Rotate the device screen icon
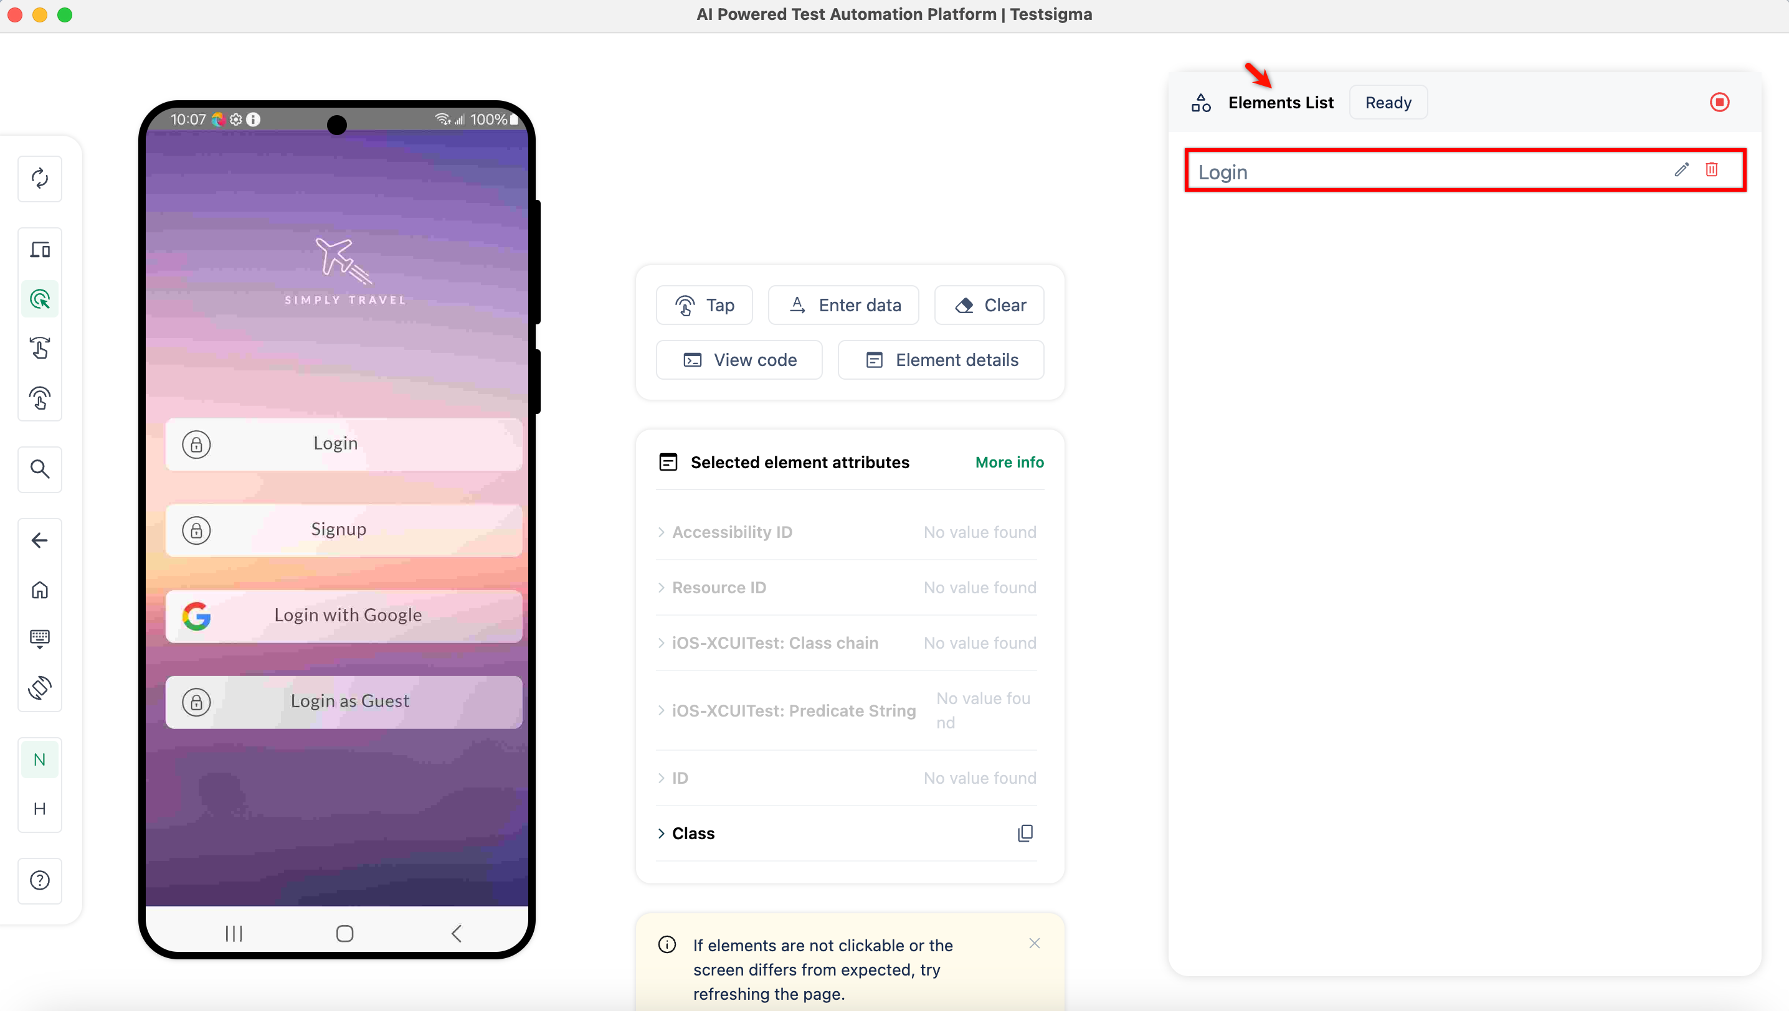The width and height of the screenshot is (1789, 1011). tap(40, 687)
